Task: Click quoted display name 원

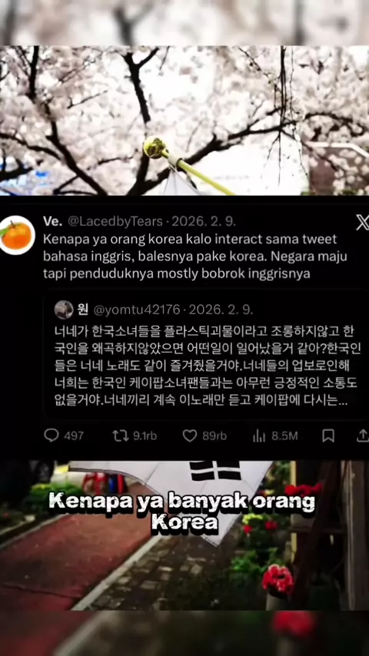Action: coord(82,310)
